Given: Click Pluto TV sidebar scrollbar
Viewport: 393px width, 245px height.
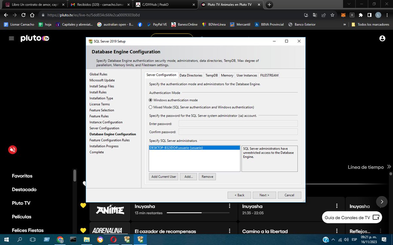Looking at the screenshot, I should [75, 175].
